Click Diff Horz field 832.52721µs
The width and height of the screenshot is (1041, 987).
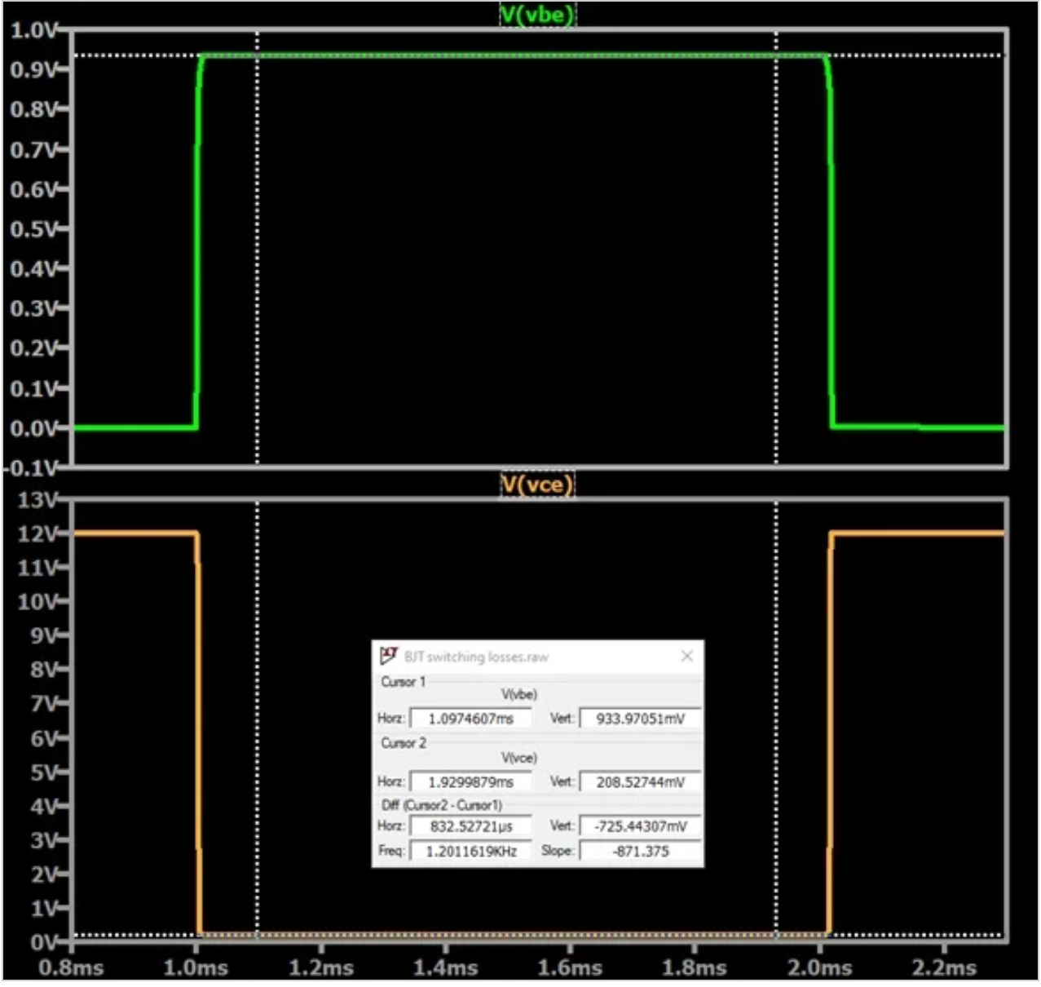point(470,826)
